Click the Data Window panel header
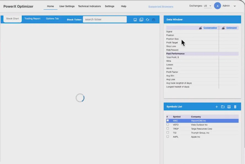This screenshot has height=164, width=245. click(x=202, y=20)
